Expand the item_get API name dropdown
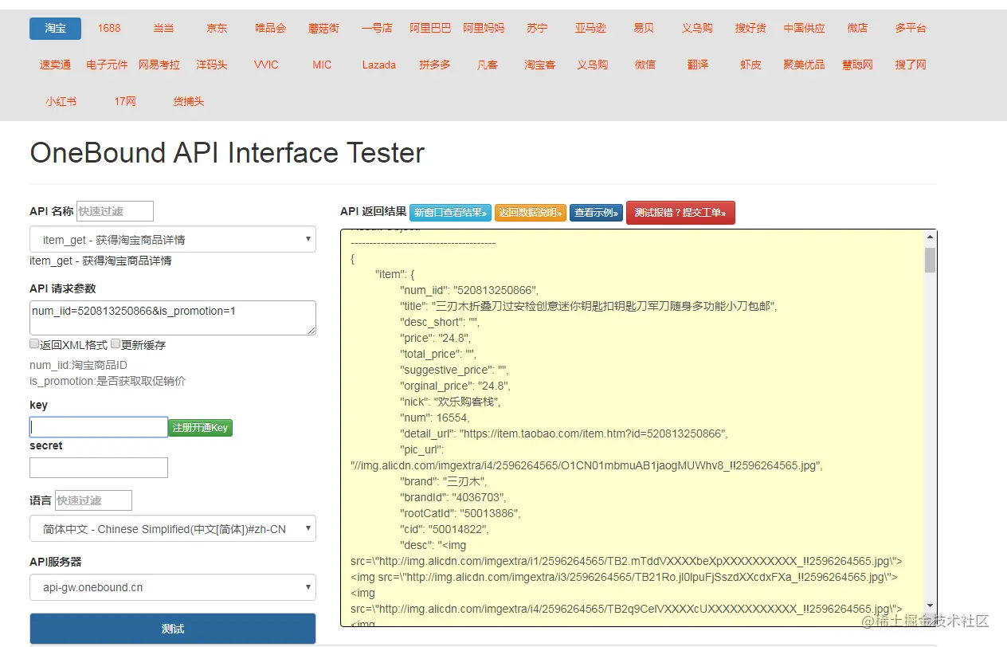Viewport: 1007px width, 647px height. tap(173, 239)
